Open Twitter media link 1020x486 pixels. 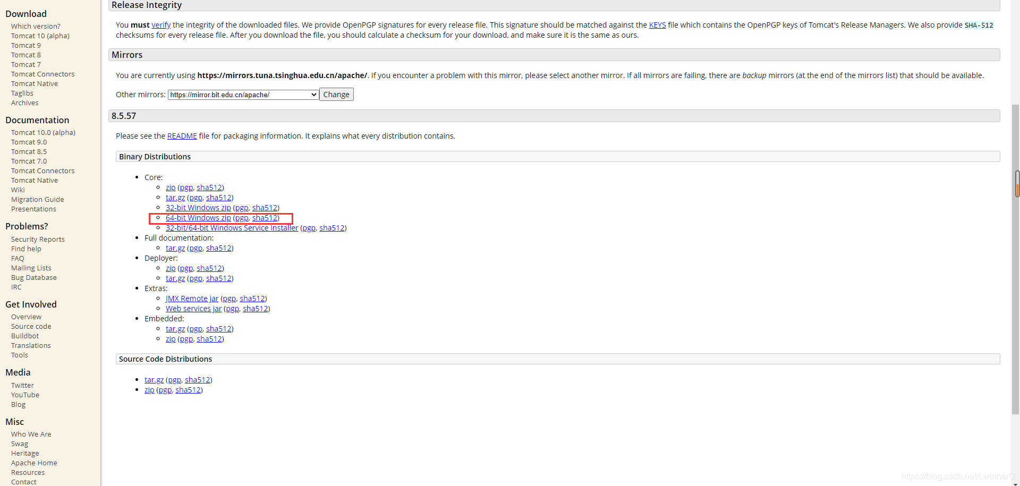click(22, 386)
